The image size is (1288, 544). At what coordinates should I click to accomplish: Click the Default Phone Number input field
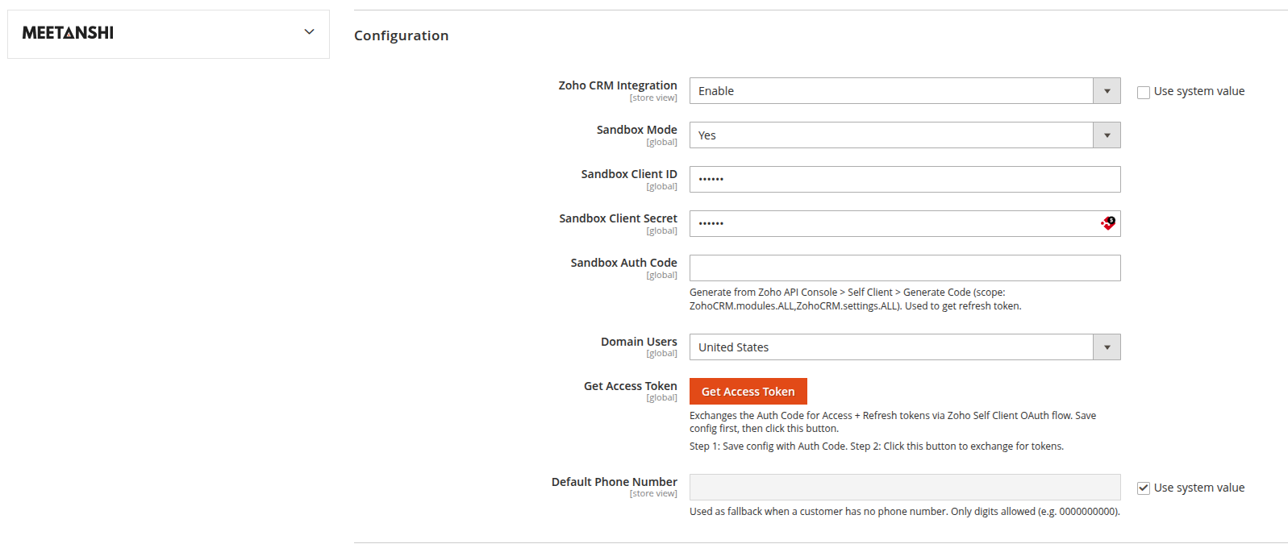point(905,487)
